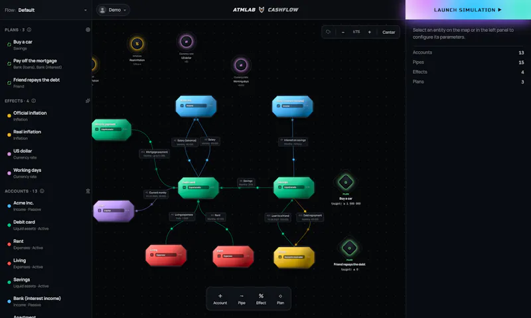Select the Rent red expense node

click(x=233, y=256)
